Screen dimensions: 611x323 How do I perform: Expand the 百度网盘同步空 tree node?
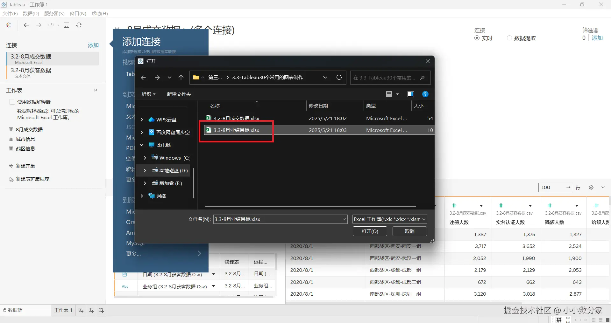(142, 133)
